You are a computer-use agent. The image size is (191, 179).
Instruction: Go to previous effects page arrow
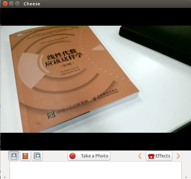click(140, 156)
